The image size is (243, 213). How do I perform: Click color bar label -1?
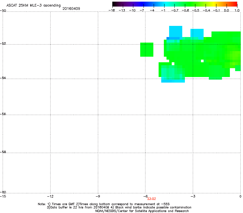[163, 10]
